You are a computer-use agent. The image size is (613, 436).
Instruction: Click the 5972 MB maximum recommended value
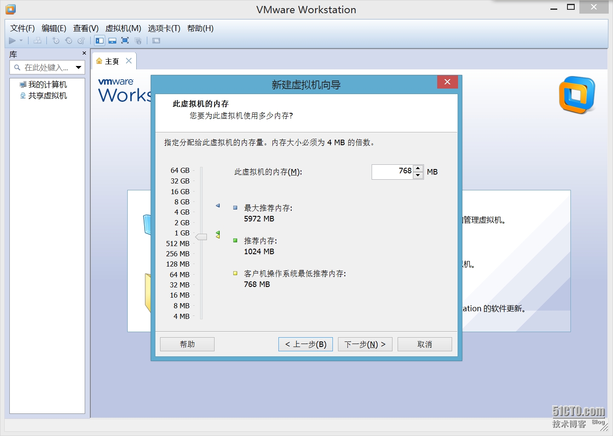[259, 219]
